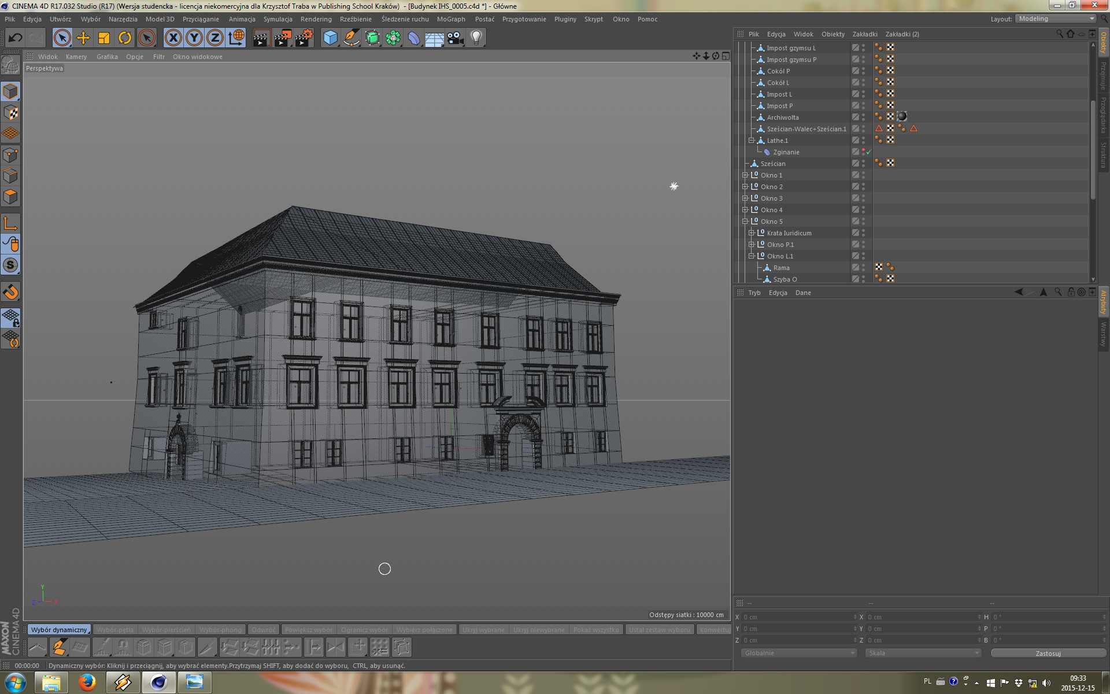Open viewport Kamery menu

pyautogui.click(x=76, y=57)
